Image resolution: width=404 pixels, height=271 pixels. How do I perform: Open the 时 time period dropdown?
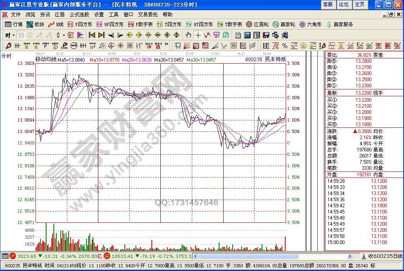[x=10, y=35]
